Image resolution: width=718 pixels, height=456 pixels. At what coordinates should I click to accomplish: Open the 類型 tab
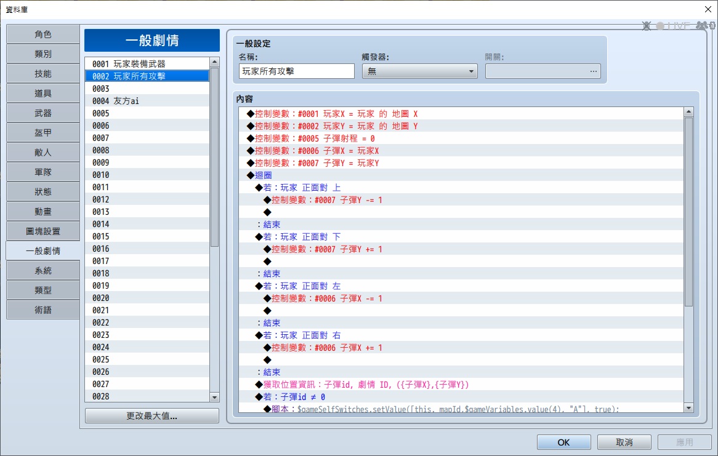[x=43, y=290]
